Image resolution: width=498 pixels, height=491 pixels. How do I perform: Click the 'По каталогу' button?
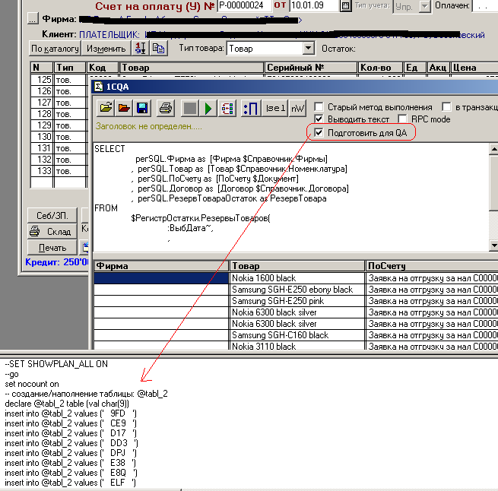pyautogui.click(x=55, y=49)
